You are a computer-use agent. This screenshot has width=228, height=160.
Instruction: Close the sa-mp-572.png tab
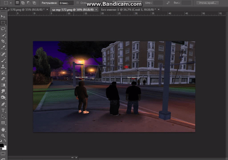click(x=96, y=9)
